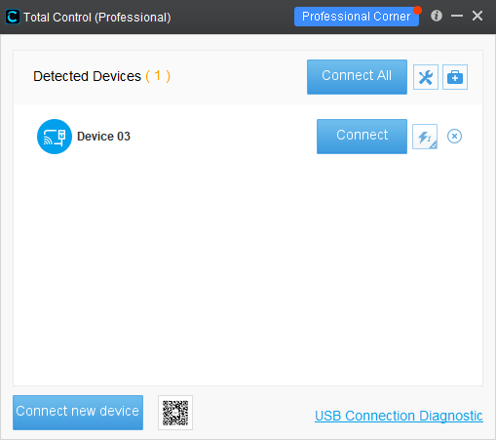
Task: Connect to Device 03
Action: click(362, 137)
